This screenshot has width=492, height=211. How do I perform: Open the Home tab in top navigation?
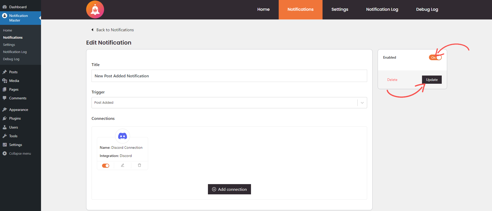click(264, 9)
